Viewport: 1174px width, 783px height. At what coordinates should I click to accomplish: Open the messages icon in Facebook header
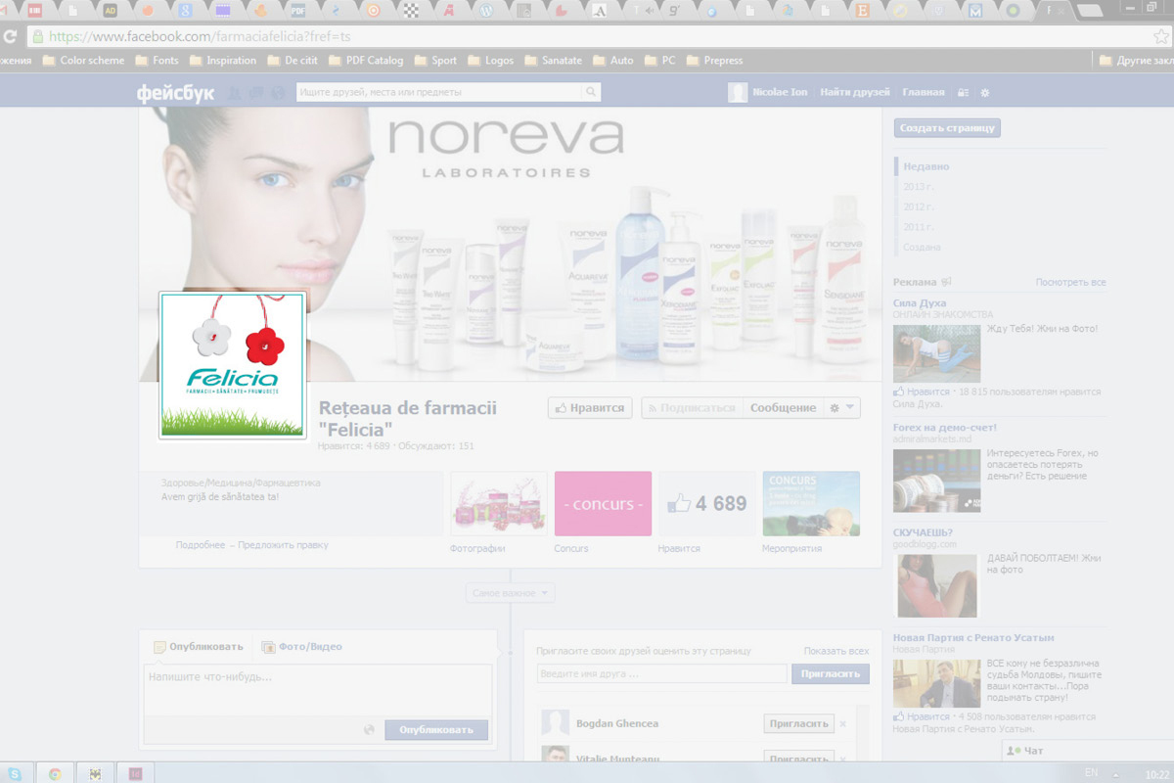click(257, 93)
